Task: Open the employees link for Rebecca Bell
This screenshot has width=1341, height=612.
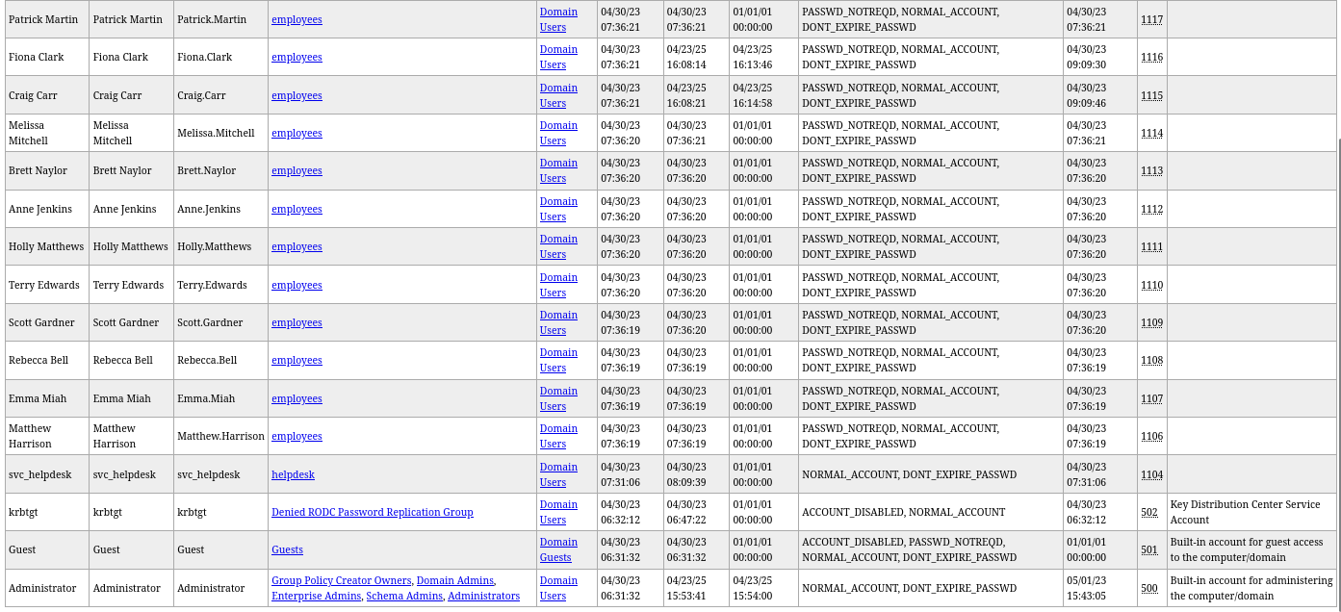Action: coord(297,360)
